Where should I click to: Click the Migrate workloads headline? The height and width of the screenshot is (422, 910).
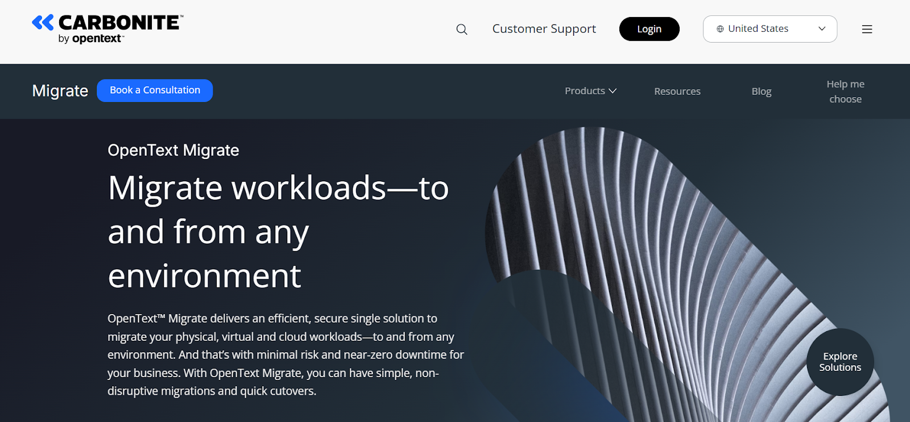coord(278,232)
